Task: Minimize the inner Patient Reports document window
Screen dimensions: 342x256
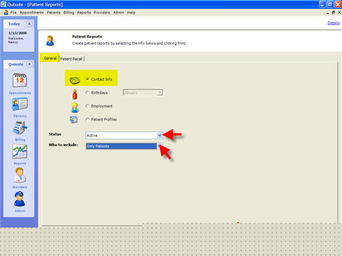Action: pyautogui.click(x=328, y=13)
